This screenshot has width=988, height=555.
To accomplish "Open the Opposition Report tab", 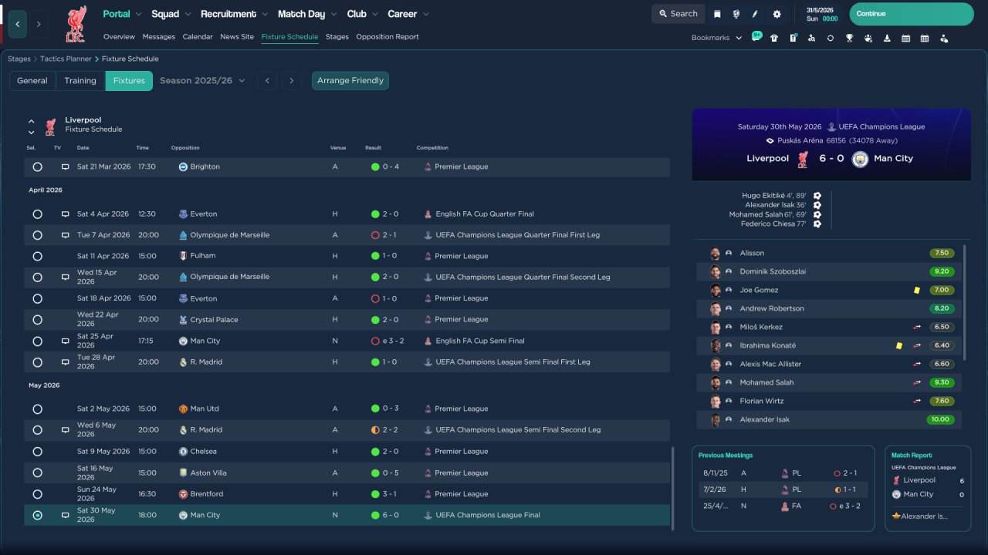I will [387, 37].
